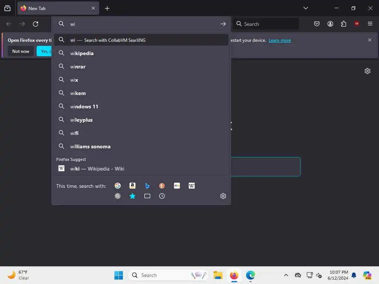The image size is (379, 284).
Task: Open a new tab with plus button
Action: (x=107, y=9)
